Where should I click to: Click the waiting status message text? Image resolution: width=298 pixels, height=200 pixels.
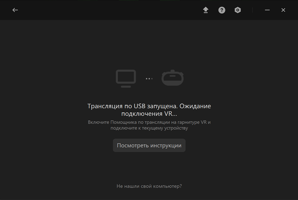pos(149,110)
